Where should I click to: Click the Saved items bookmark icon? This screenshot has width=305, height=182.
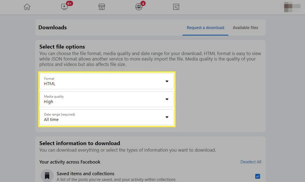point(47,175)
